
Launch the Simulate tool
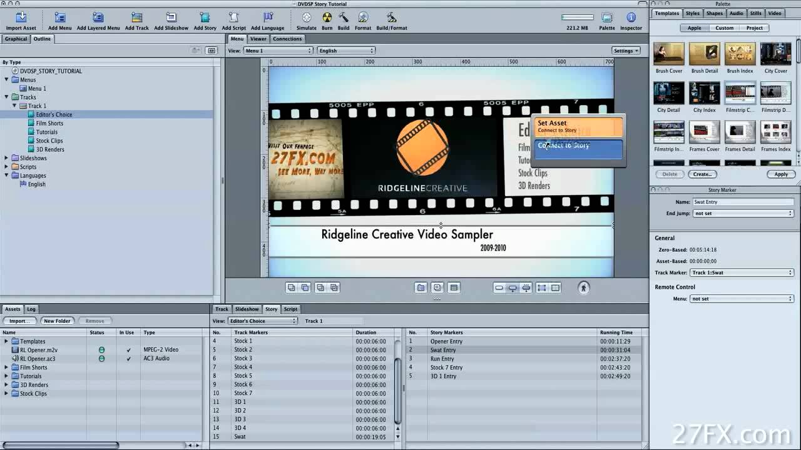click(306, 17)
